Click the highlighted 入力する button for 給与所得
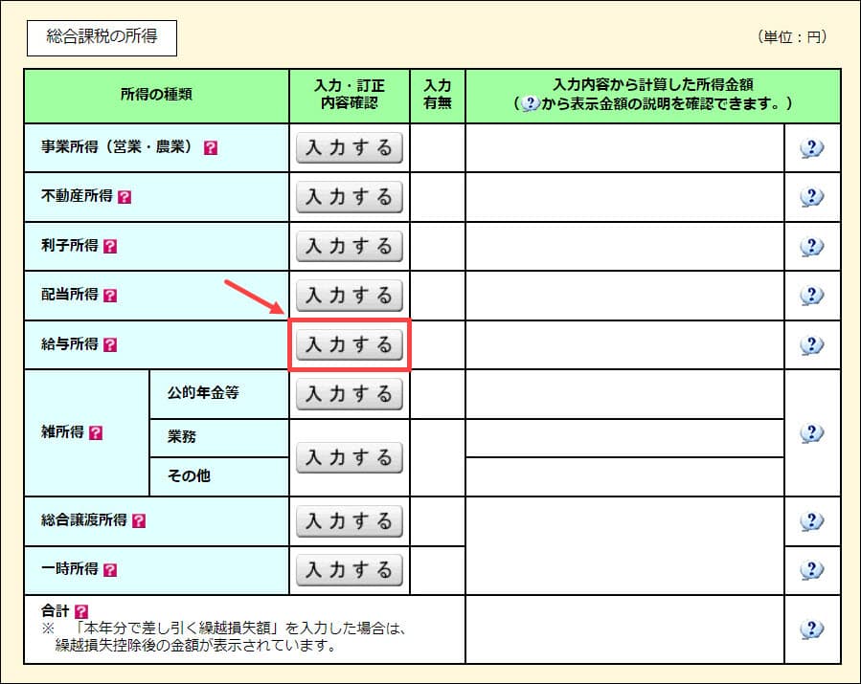Viewport: 861px width, 684px height. (349, 344)
